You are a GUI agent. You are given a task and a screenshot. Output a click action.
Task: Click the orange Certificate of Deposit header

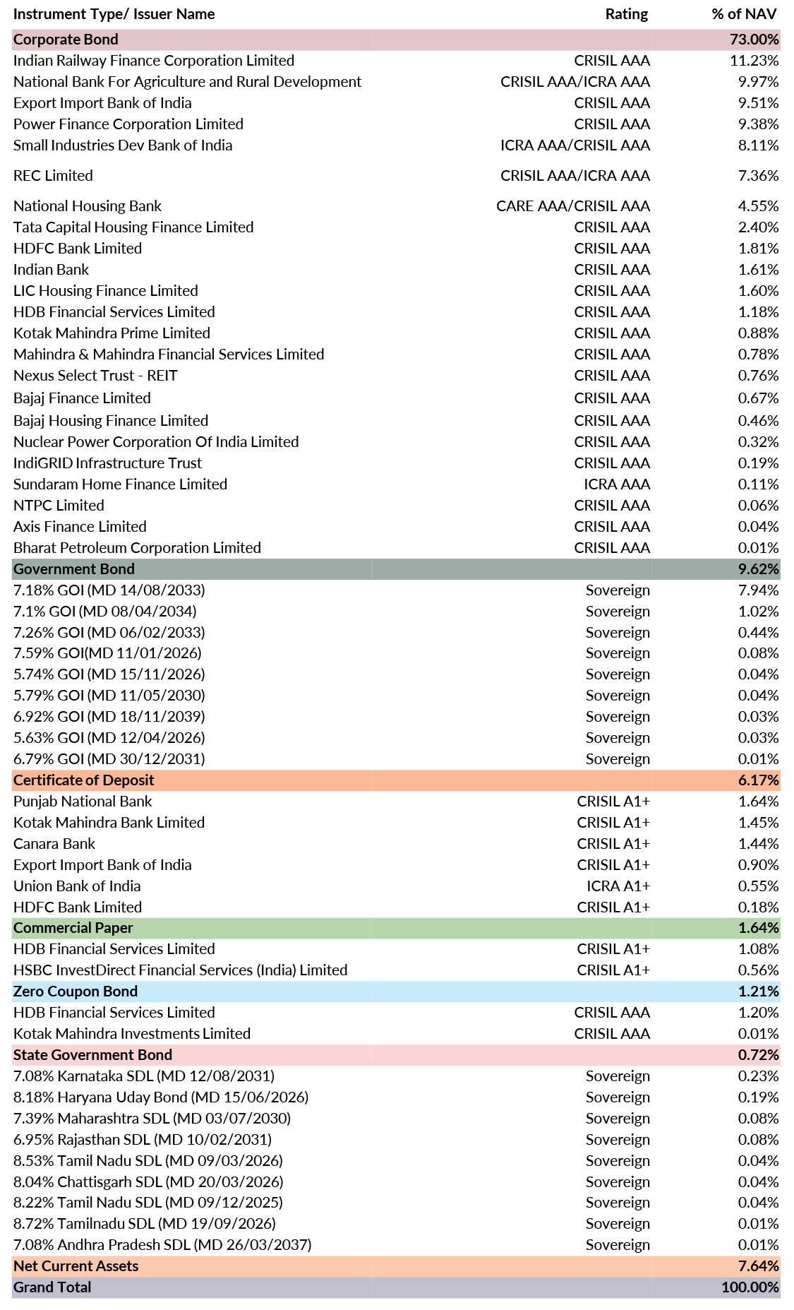pos(83,780)
